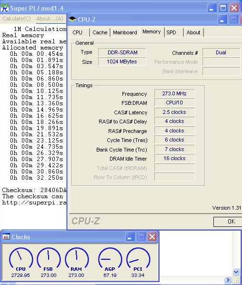Click the CPU clock gauge dial
The width and height of the screenshot is (242, 285).
coord(20,258)
